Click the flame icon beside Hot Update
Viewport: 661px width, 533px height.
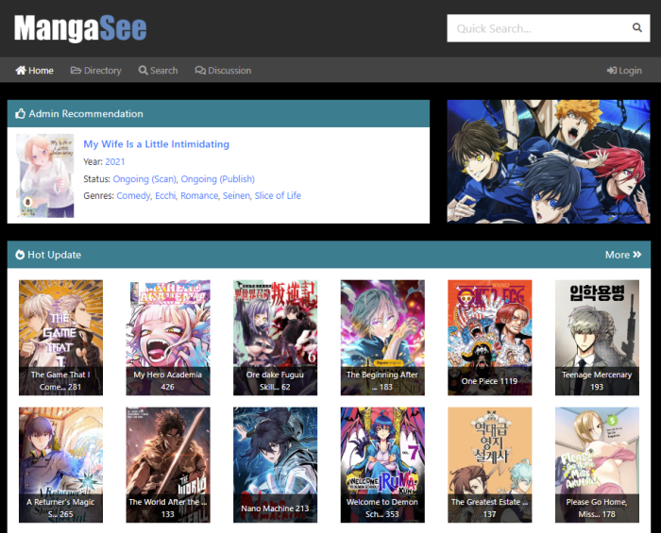20,255
